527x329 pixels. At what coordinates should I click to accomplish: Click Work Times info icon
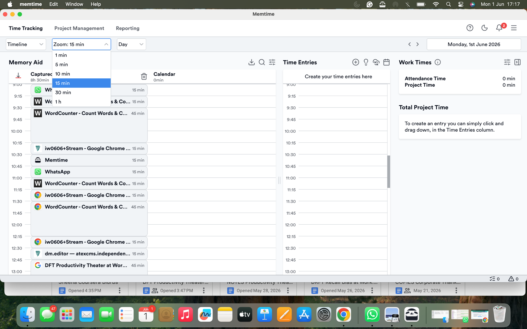point(438,62)
